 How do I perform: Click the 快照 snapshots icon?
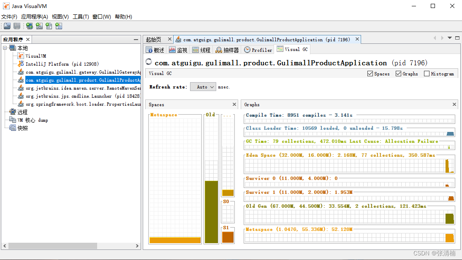13,128
